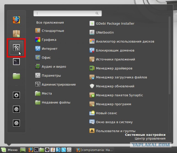The image size is (177, 153).
Task: Click the camera lens launcher on panel
Action: coord(47,150)
